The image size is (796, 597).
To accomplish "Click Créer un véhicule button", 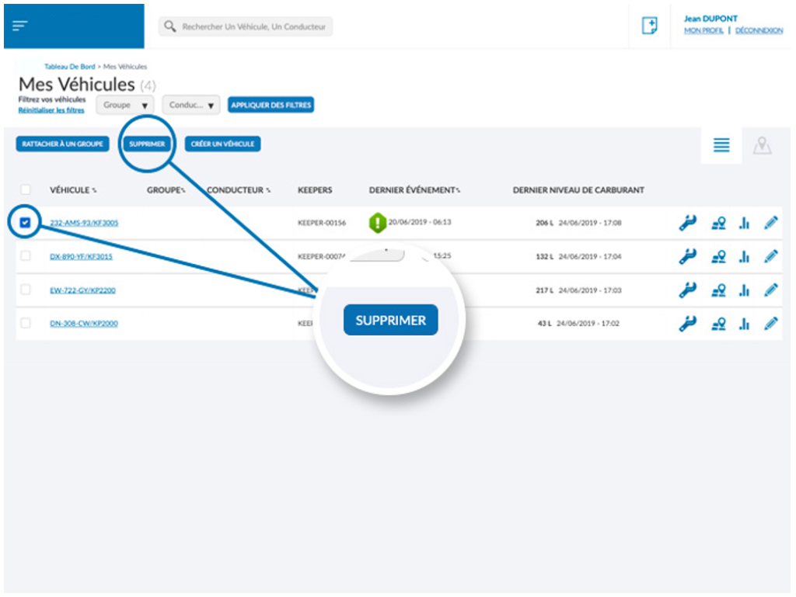I will 222,144.
